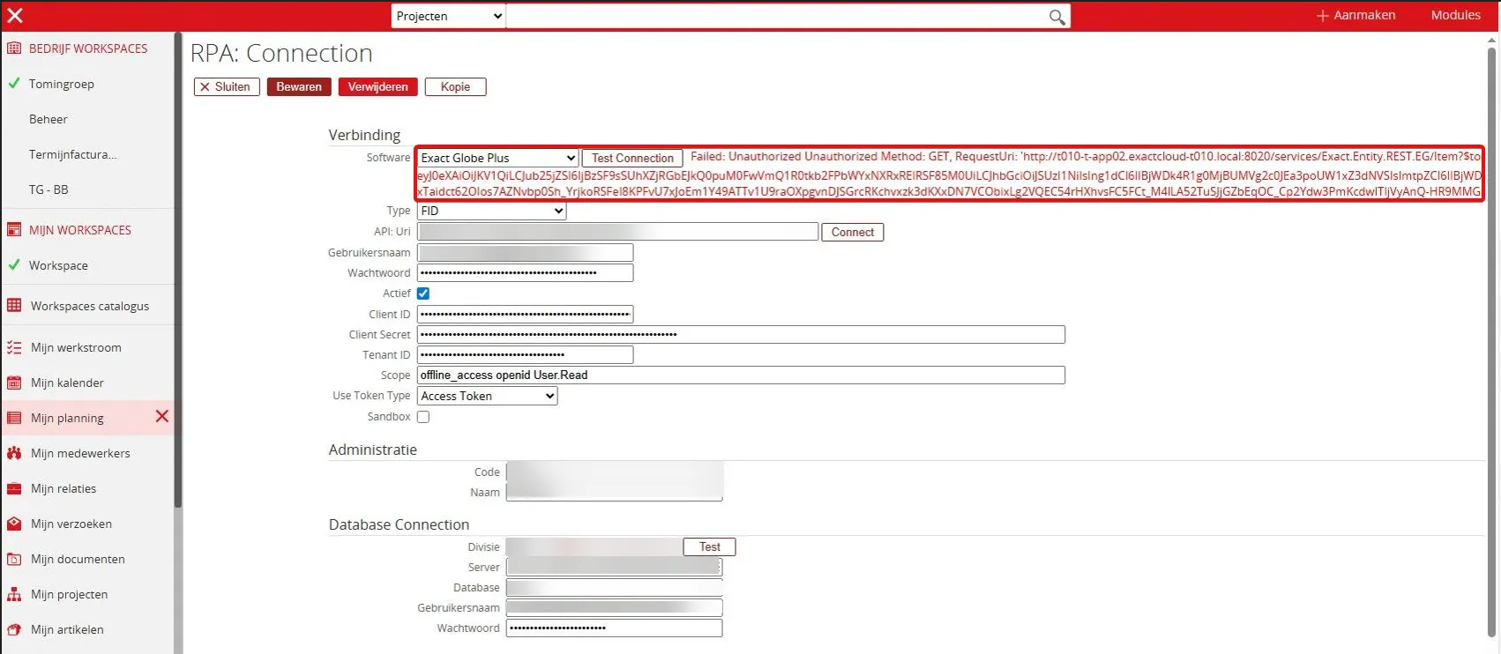
Task: Click the search magnifier icon
Action: click(1057, 17)
